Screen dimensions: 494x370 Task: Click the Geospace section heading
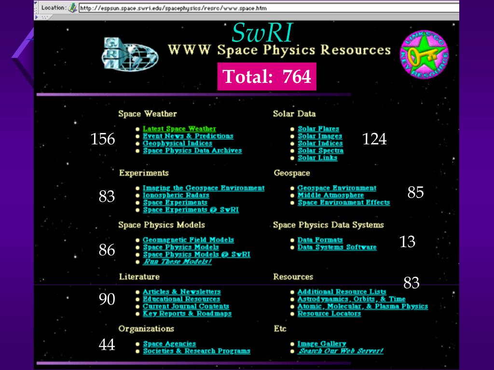(x=292, y=173)
